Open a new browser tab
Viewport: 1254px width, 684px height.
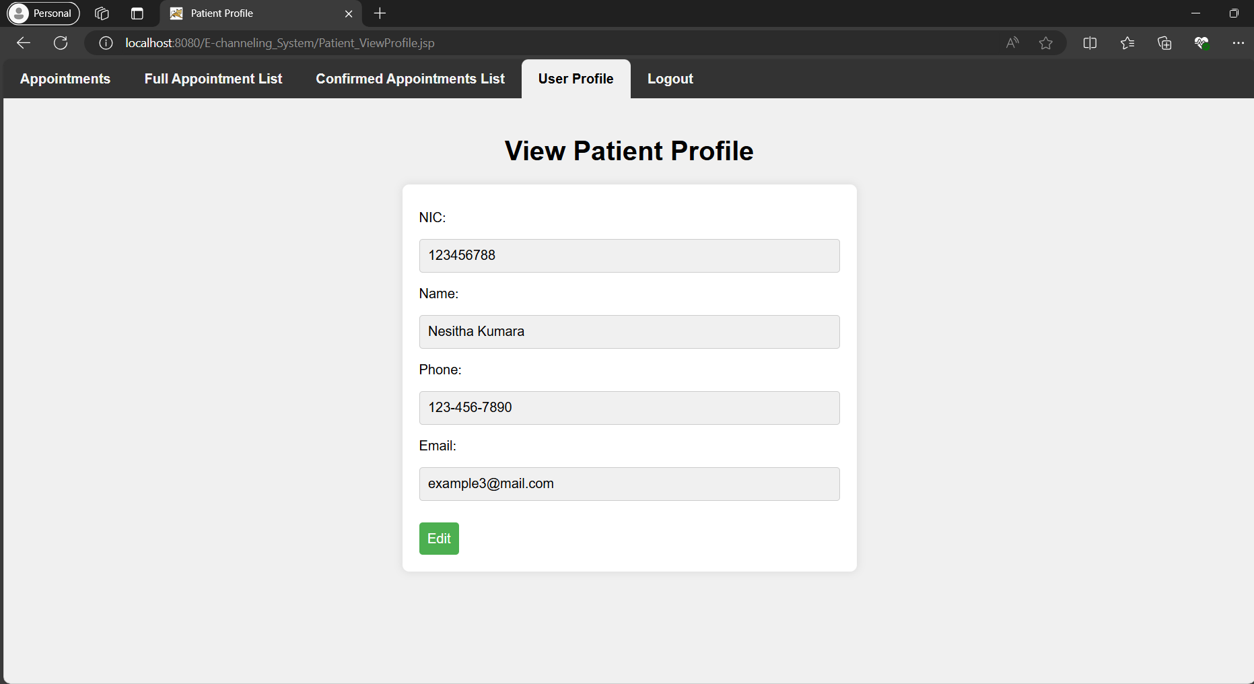(380, 13)
